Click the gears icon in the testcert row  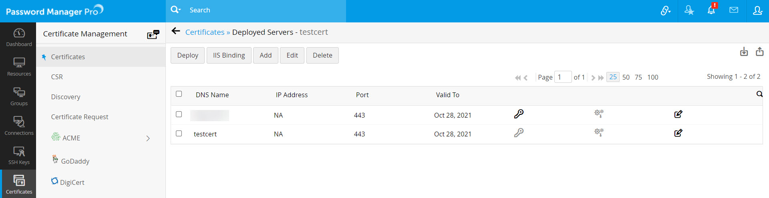tap(599, 133)
